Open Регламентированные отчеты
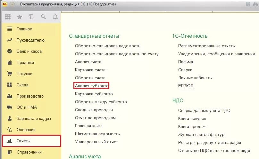 [207, 46]
